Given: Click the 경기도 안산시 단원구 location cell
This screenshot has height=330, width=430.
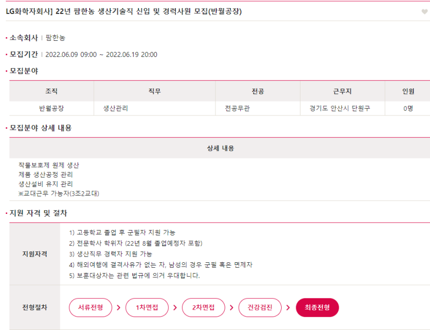Looking at the screenshot, I should (340, 108).
